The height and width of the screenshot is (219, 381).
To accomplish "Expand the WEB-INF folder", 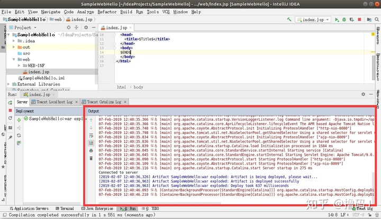I will pos(19,65).
